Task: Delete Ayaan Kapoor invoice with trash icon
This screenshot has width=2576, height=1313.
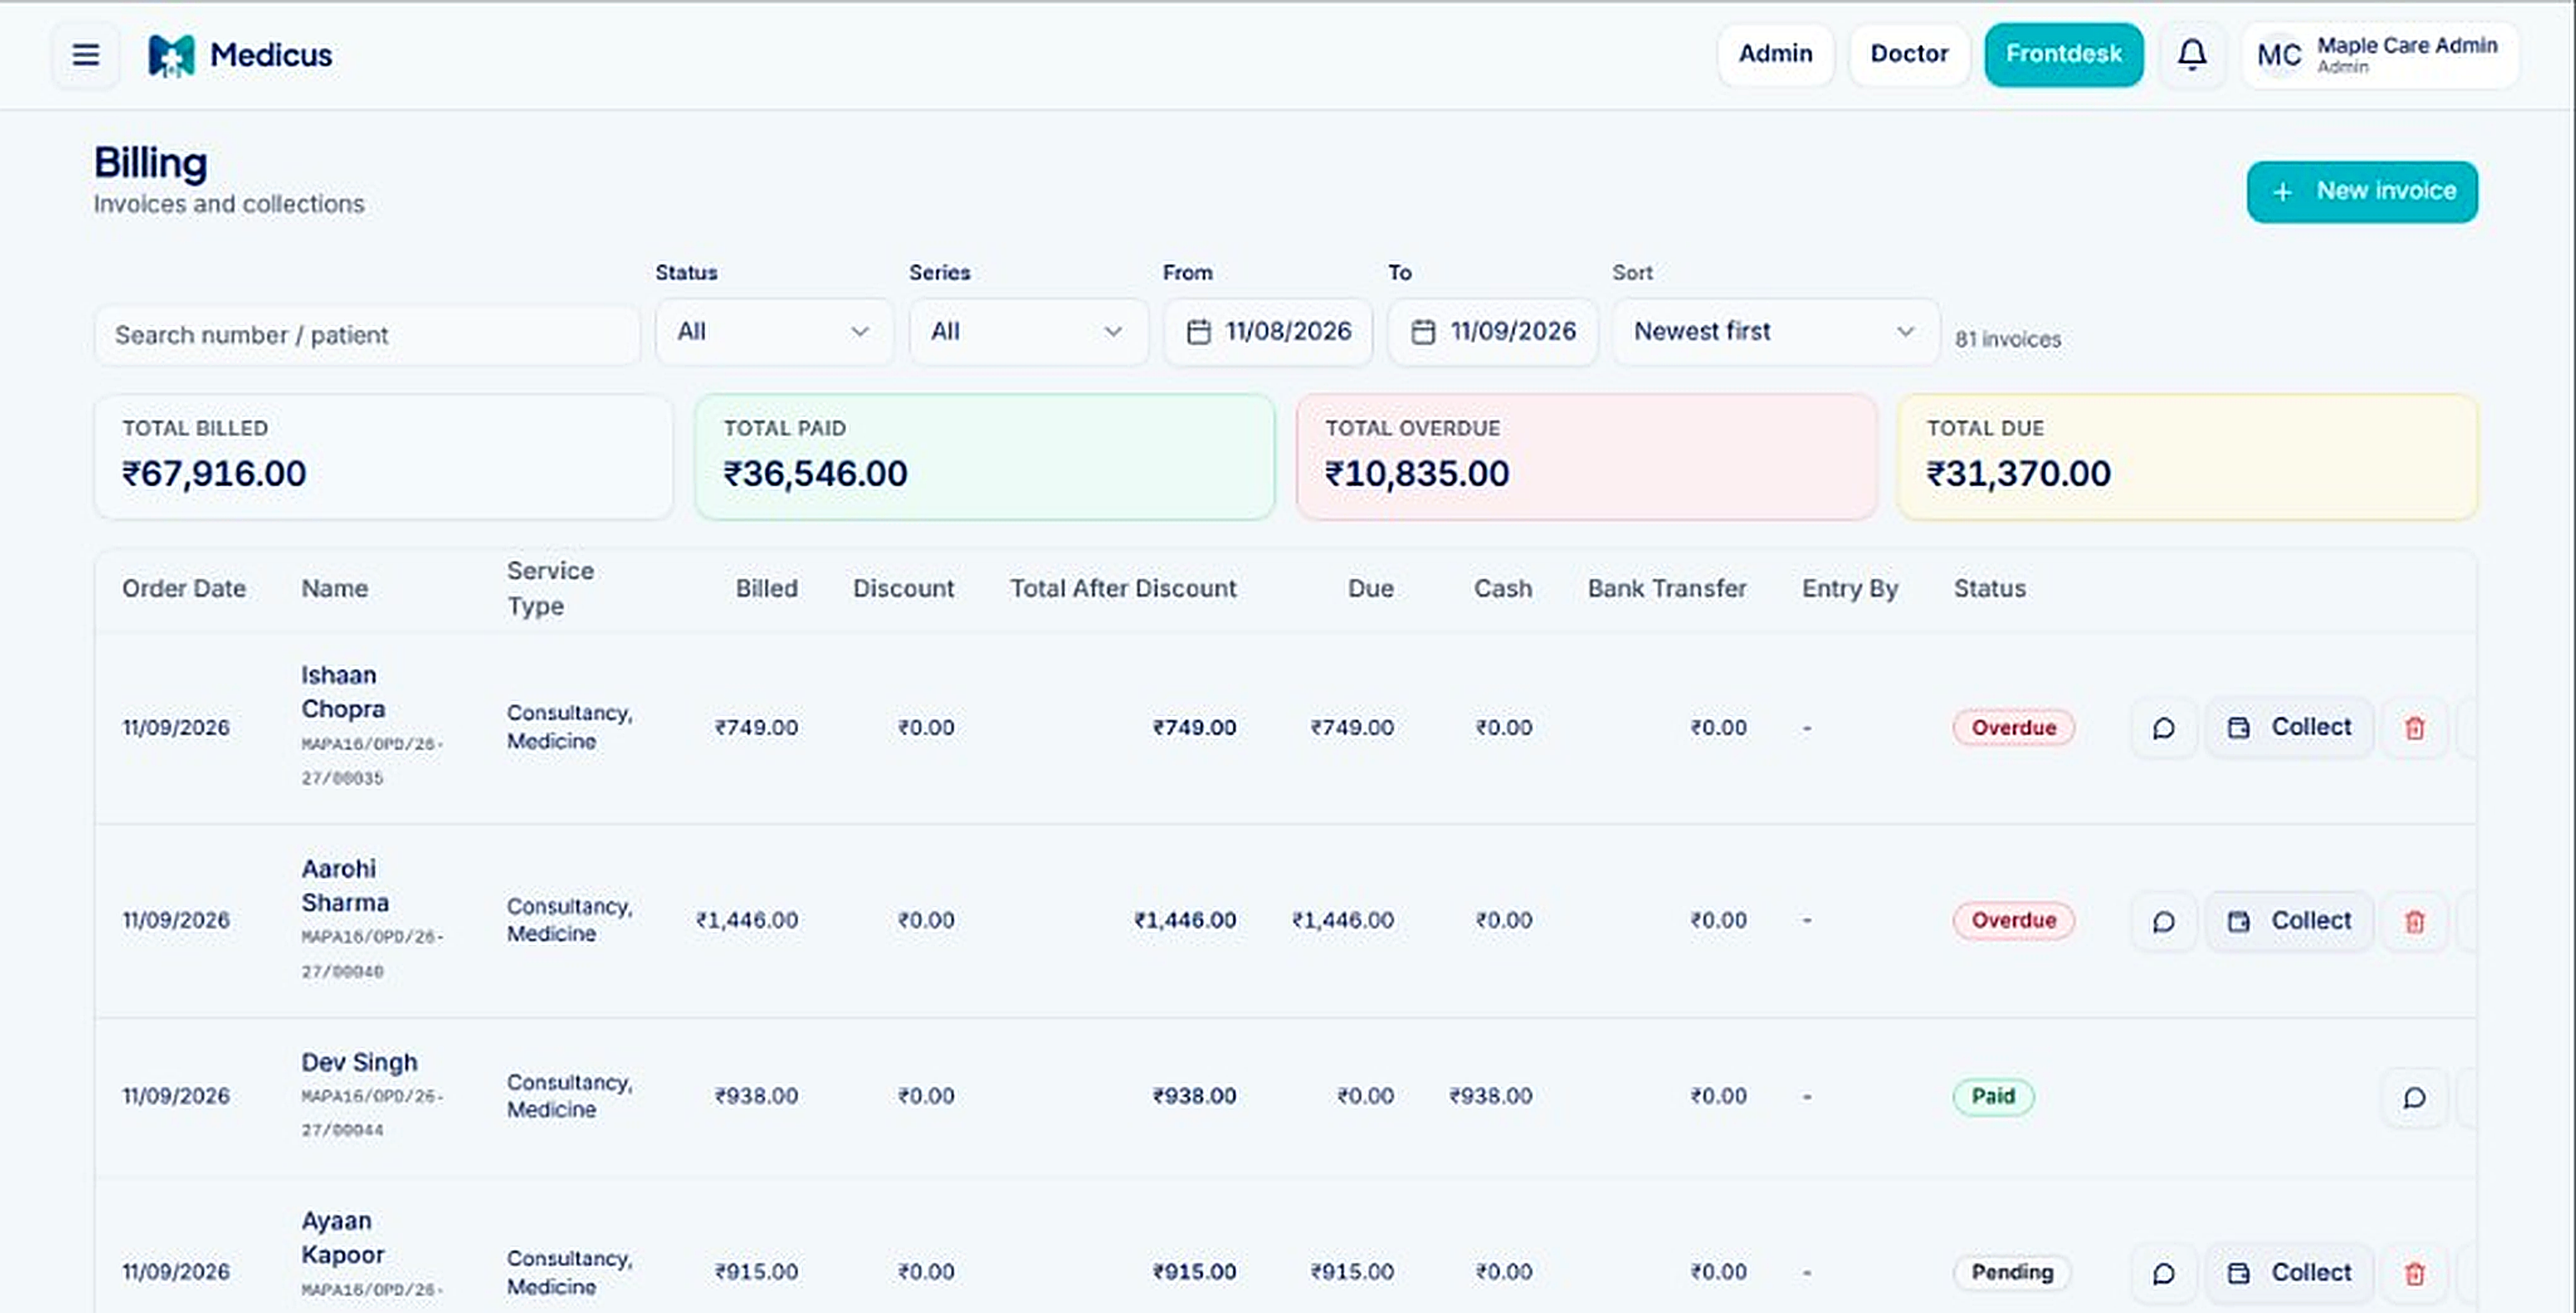Action: (2415, 1273)
